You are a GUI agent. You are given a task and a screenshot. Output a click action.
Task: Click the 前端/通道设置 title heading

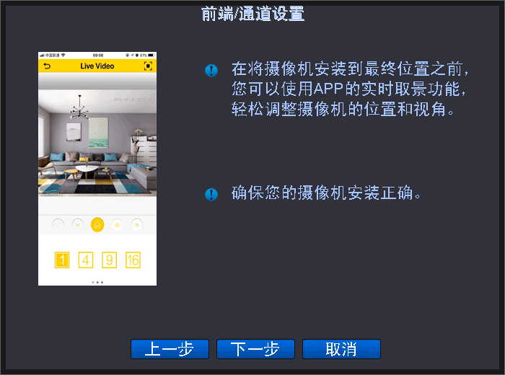[x=252, y=14]
